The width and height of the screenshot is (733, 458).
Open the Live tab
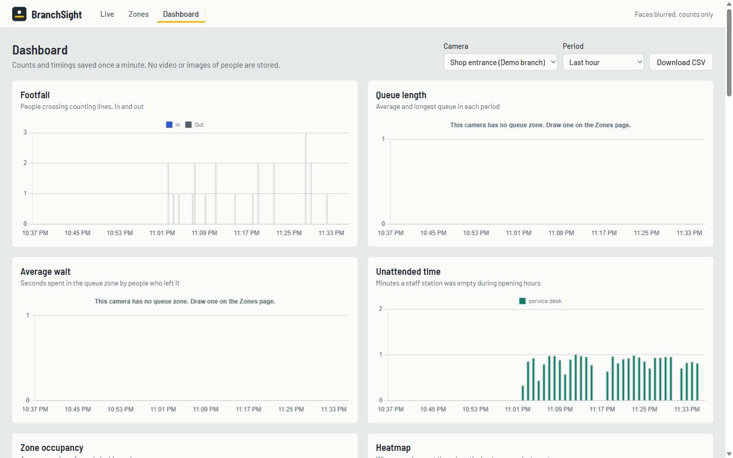(107, 14)
